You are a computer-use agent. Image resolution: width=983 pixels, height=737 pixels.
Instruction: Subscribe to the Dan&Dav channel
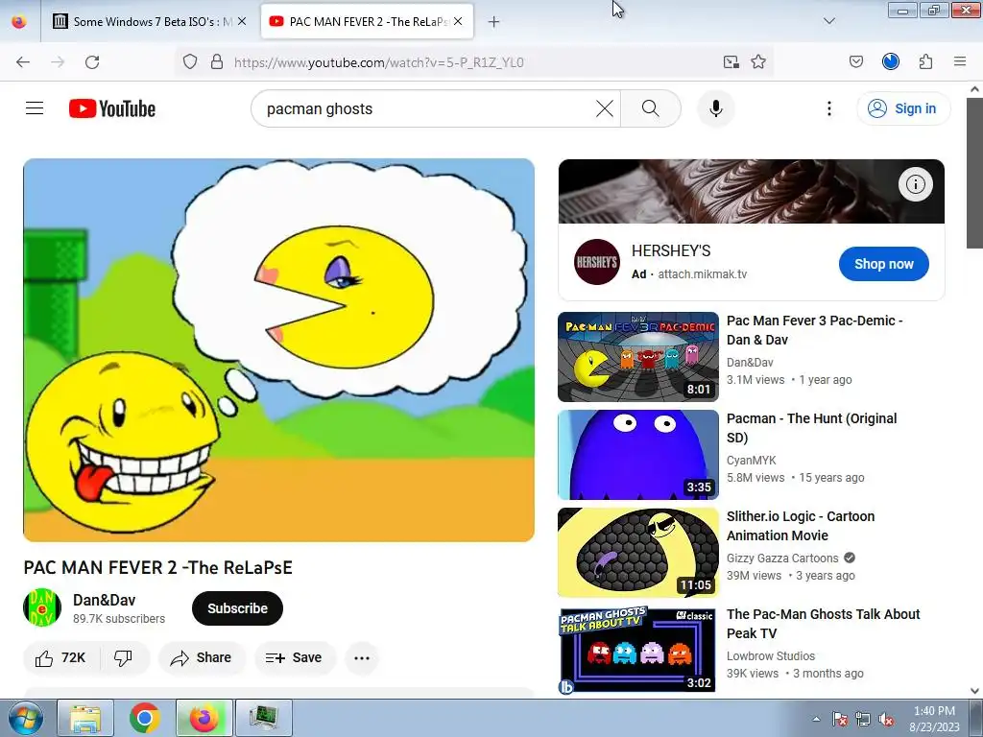point(238,607)
